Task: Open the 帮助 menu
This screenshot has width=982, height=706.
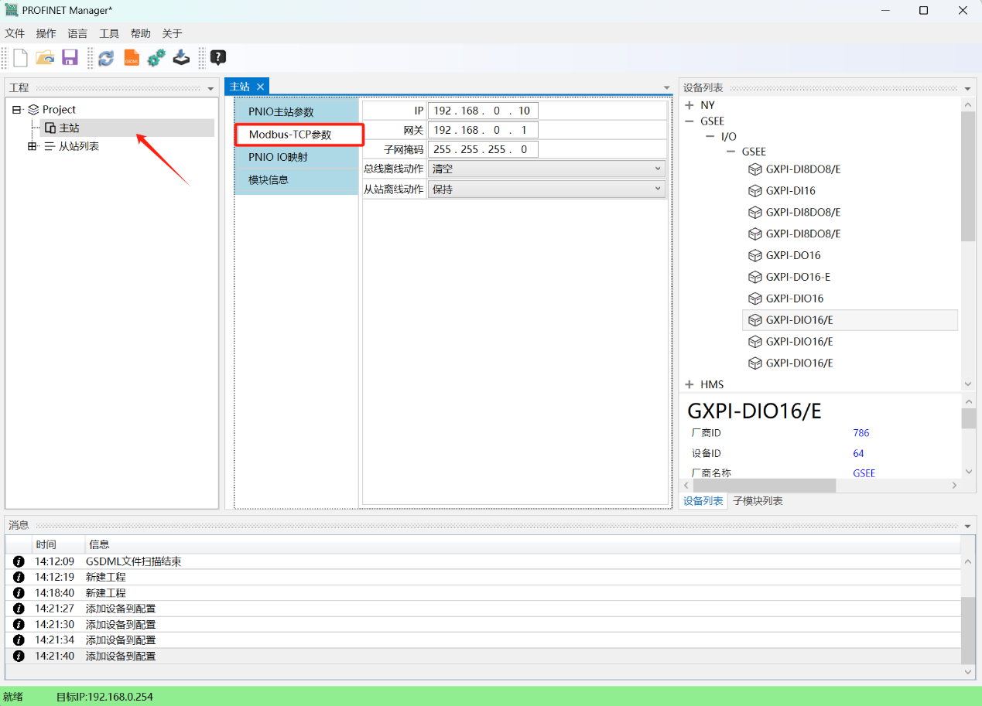Action: point(141,33)
